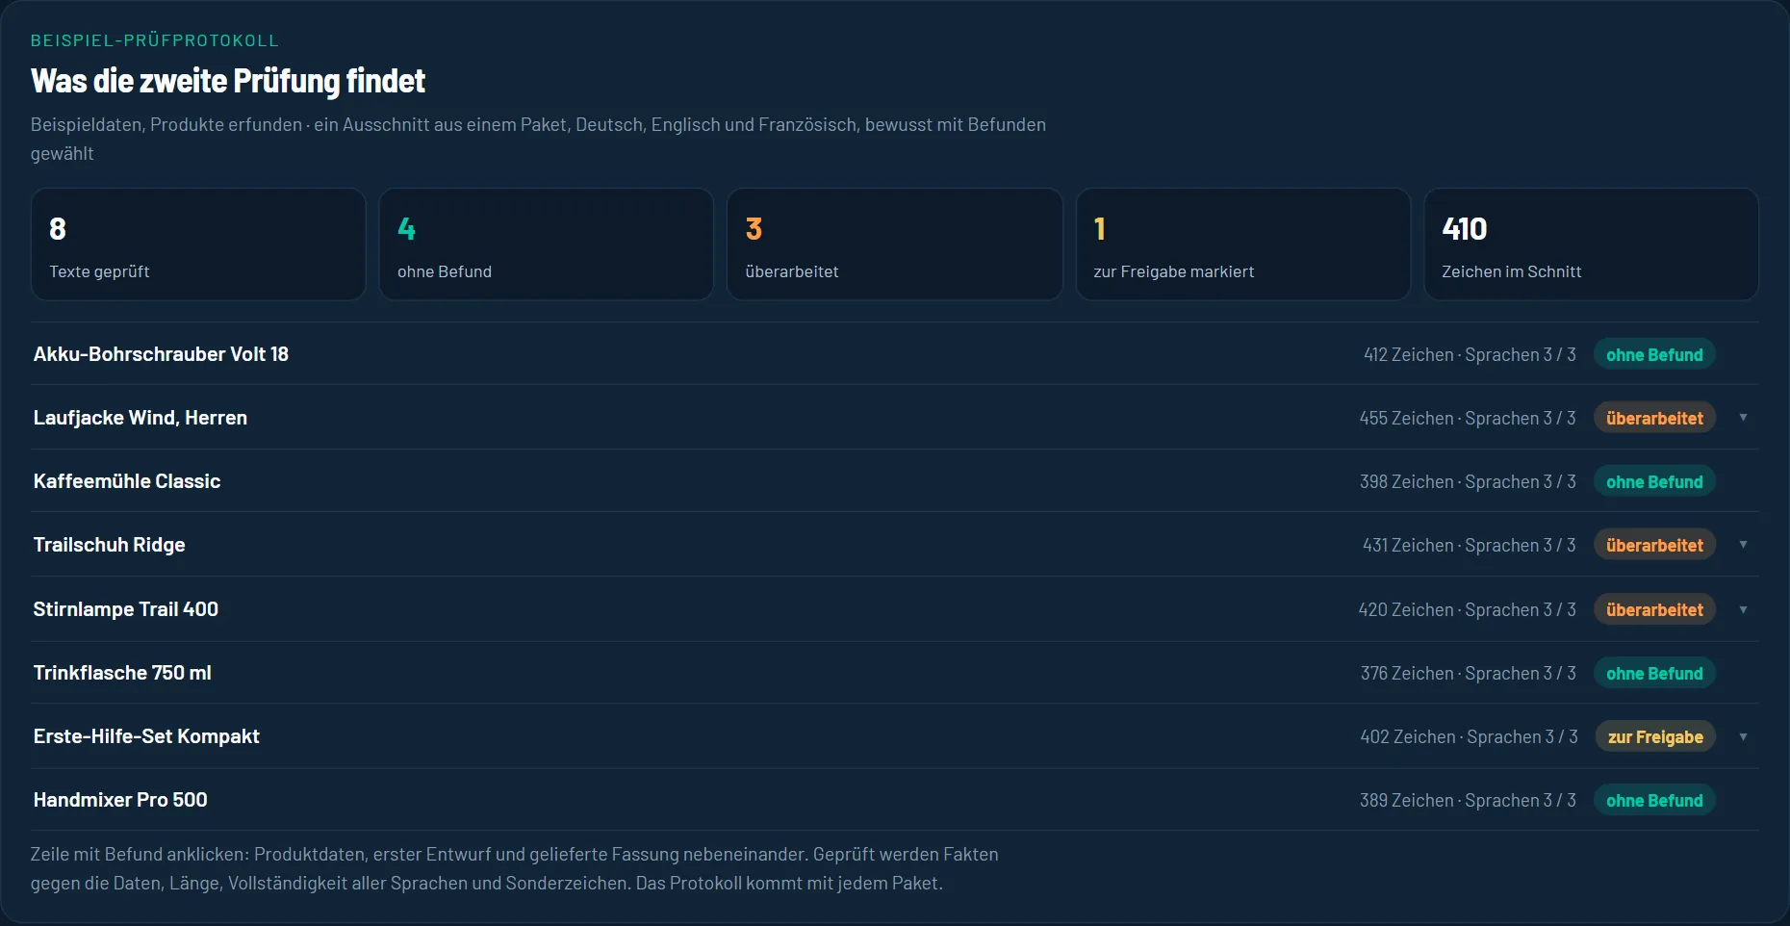Screen dimensions: 1790x926
Task: Expand the Erste-Hilfe-Set Kompakt row arrow
Action: (x=1743, y=736)
